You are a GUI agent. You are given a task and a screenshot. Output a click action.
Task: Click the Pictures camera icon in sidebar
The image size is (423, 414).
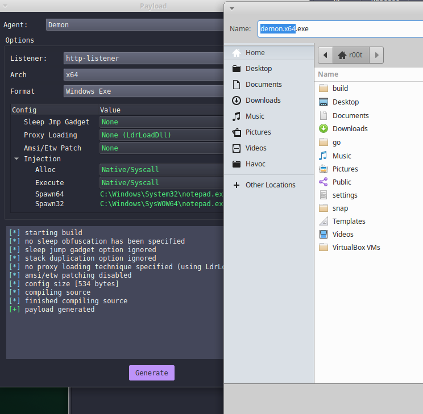click(237, 132)
